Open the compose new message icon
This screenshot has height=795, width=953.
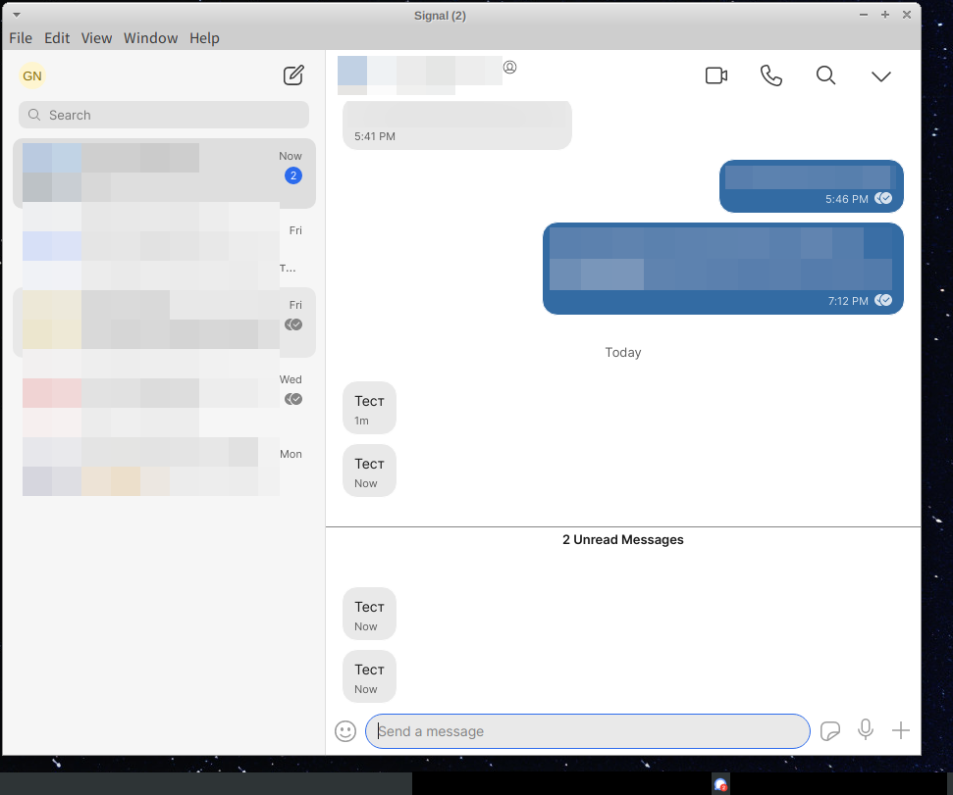tap(292, 75)
